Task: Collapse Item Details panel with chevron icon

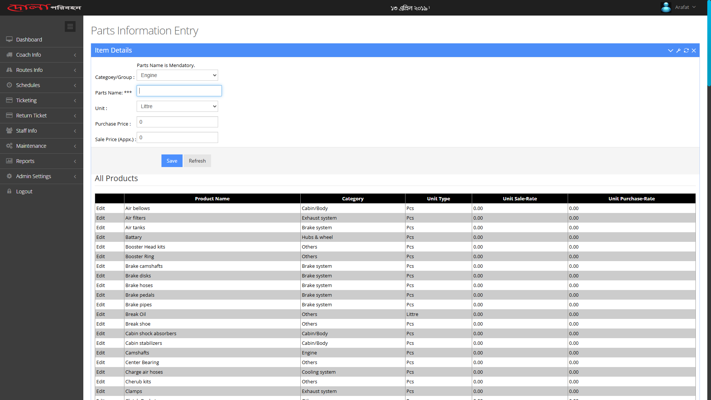Action: click(670, 50)
